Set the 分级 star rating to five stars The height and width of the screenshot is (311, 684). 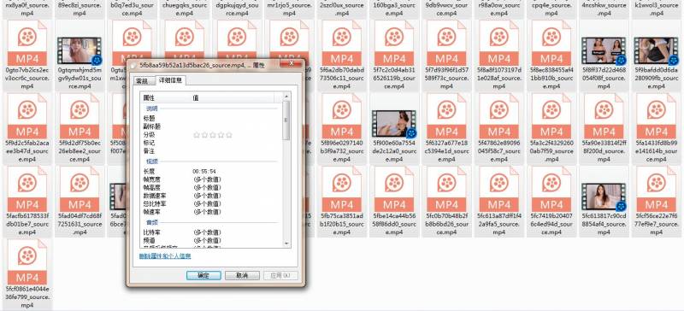click(x=229, y=135)
